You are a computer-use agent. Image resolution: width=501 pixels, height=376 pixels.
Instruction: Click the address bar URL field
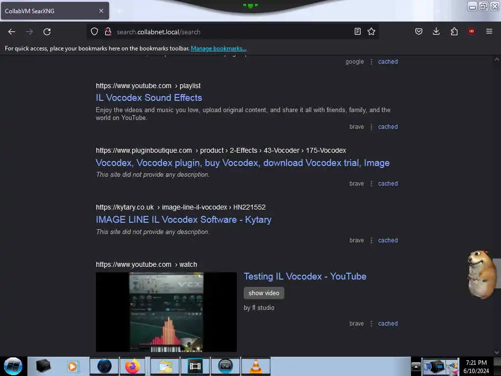pyautogui.click(x=233, y=32)
